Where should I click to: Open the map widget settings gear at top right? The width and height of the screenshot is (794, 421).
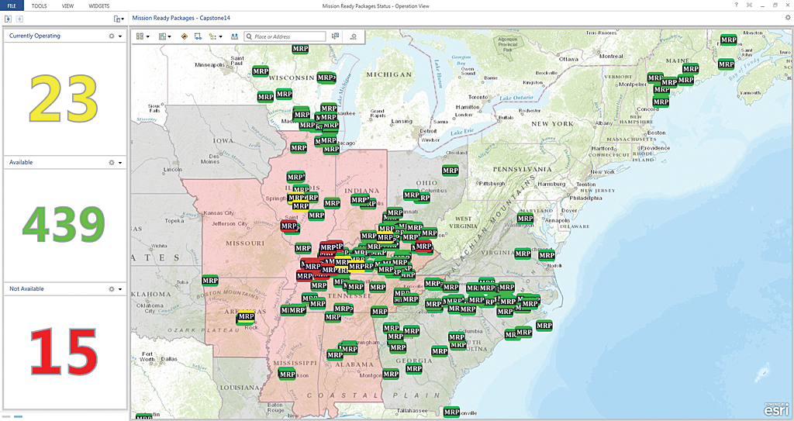coord(788,17)
